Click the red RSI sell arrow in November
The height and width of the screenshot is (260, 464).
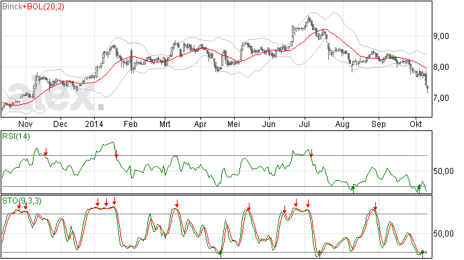coord(46,152)
